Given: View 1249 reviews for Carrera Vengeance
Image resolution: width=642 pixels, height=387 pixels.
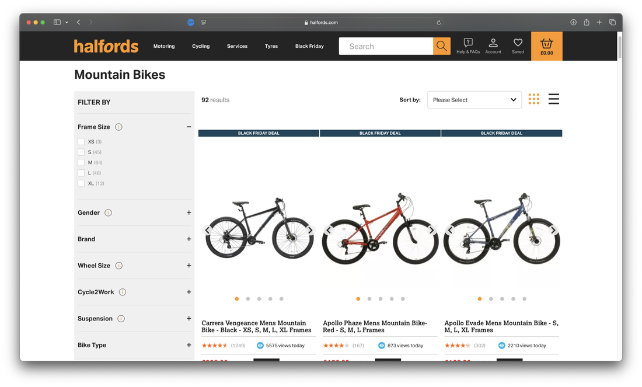Looking at the screenshot, I should (x=238, y=346).
